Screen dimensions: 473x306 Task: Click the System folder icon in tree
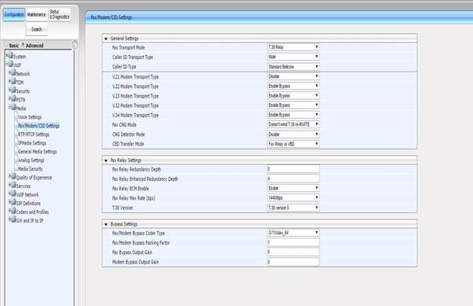pos(10,56)
